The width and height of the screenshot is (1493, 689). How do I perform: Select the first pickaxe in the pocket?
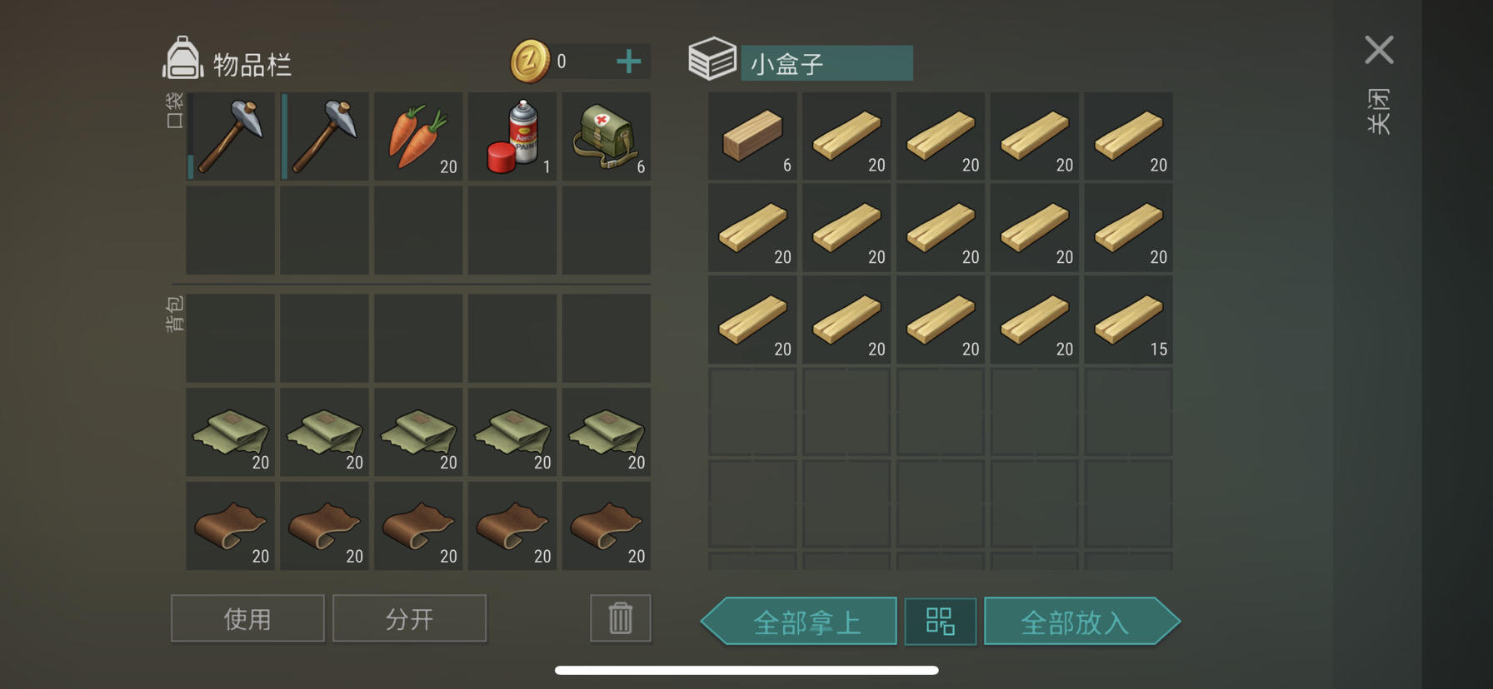pos(231,136)
